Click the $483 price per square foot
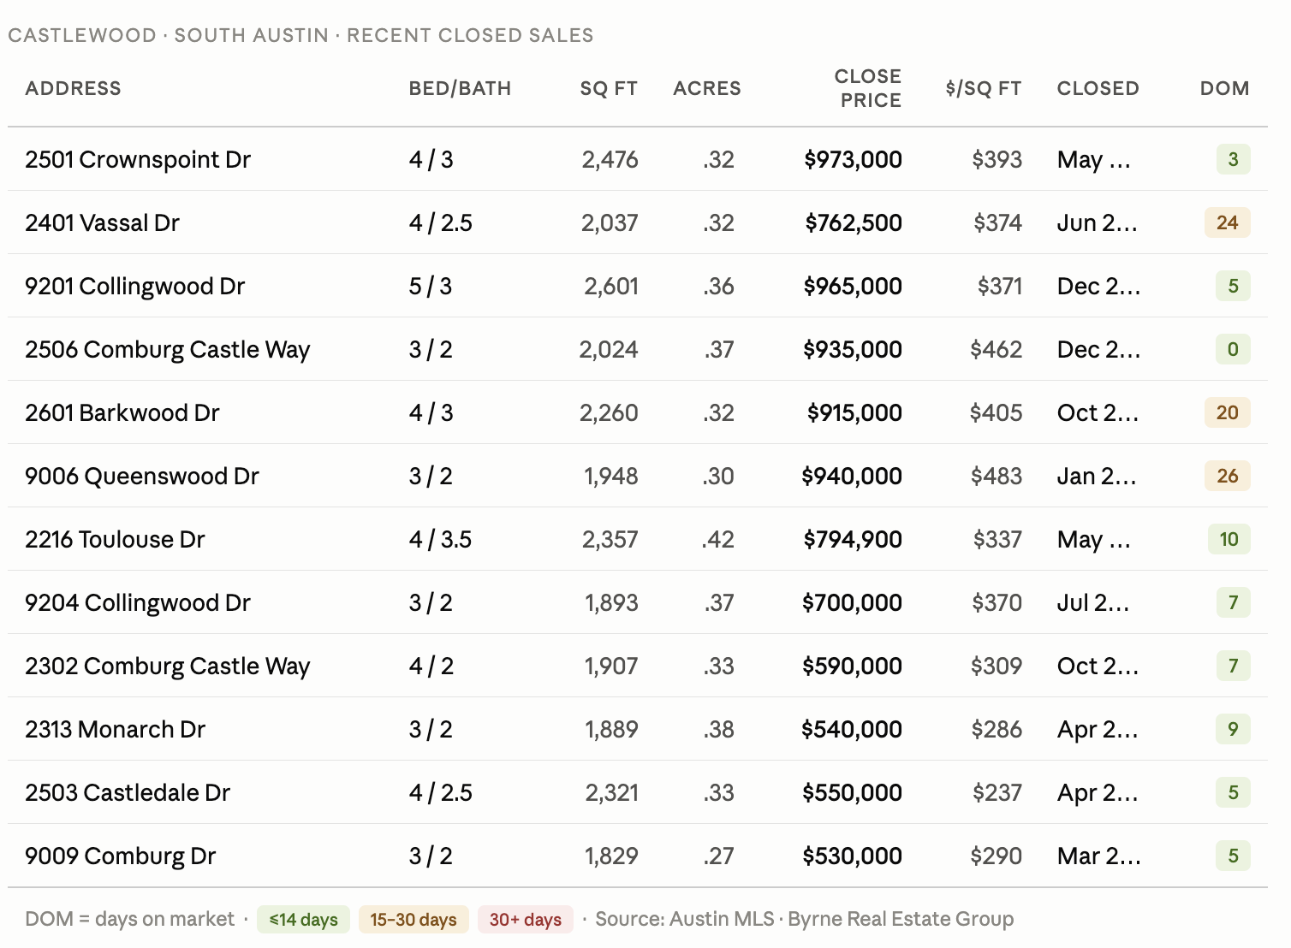The image size is (1291, 948). tap(997, 476)
